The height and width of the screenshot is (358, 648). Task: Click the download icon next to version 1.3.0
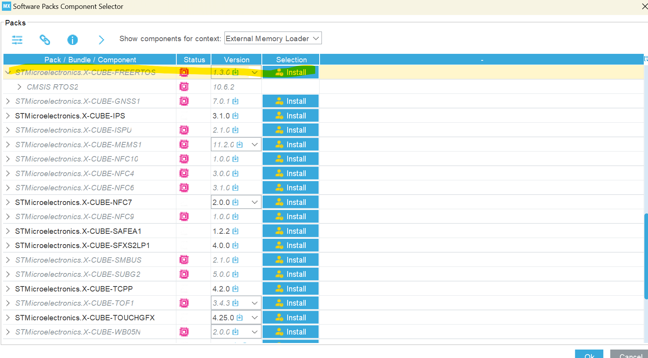(236, 72)
